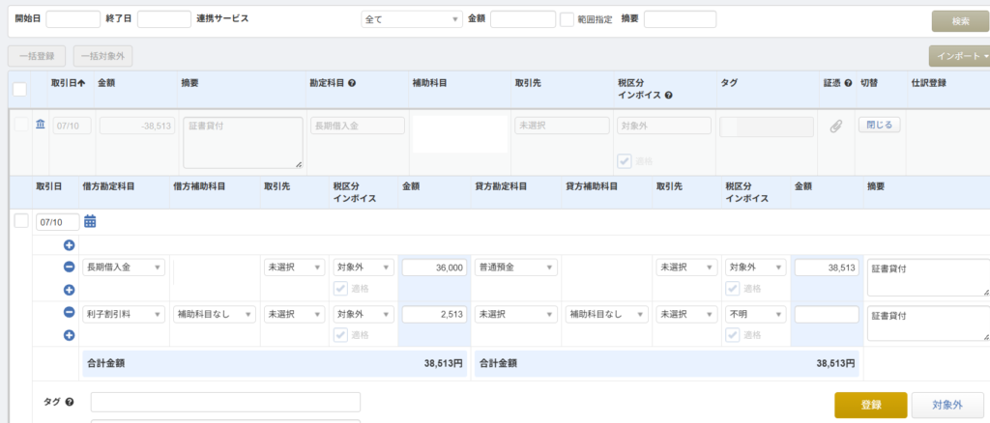Check the select-all checkbox in table header
The height and width of the screenshot is (423, 990).
point(19,90)
